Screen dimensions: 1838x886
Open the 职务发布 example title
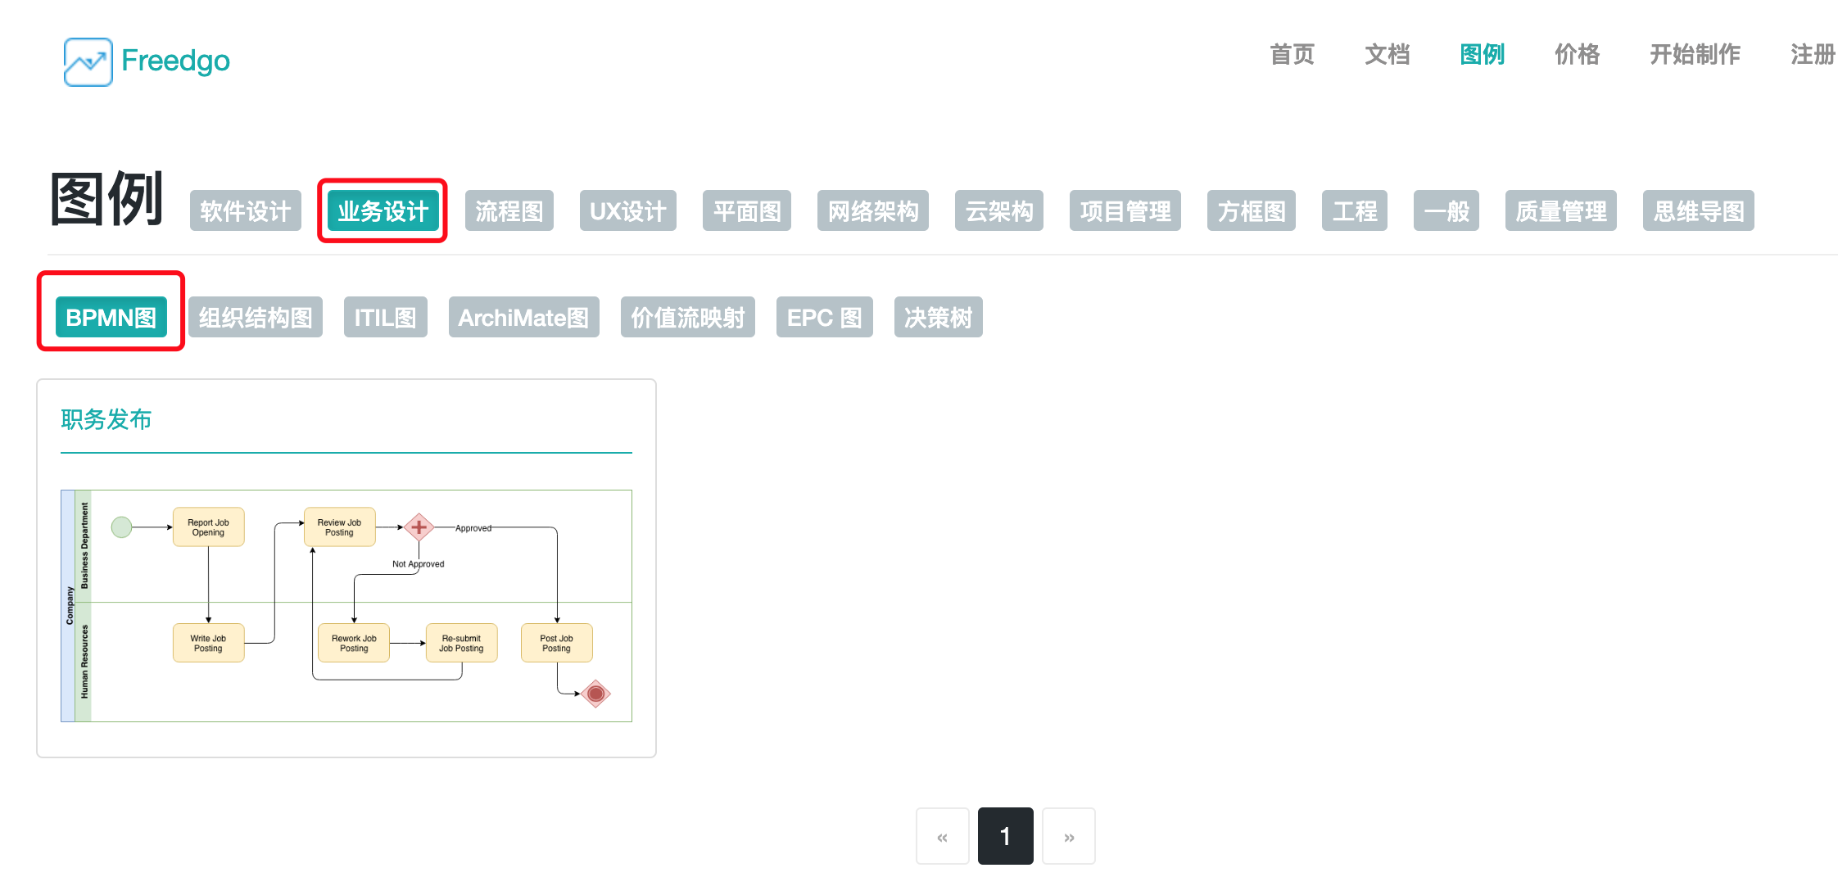pos(106,419)
